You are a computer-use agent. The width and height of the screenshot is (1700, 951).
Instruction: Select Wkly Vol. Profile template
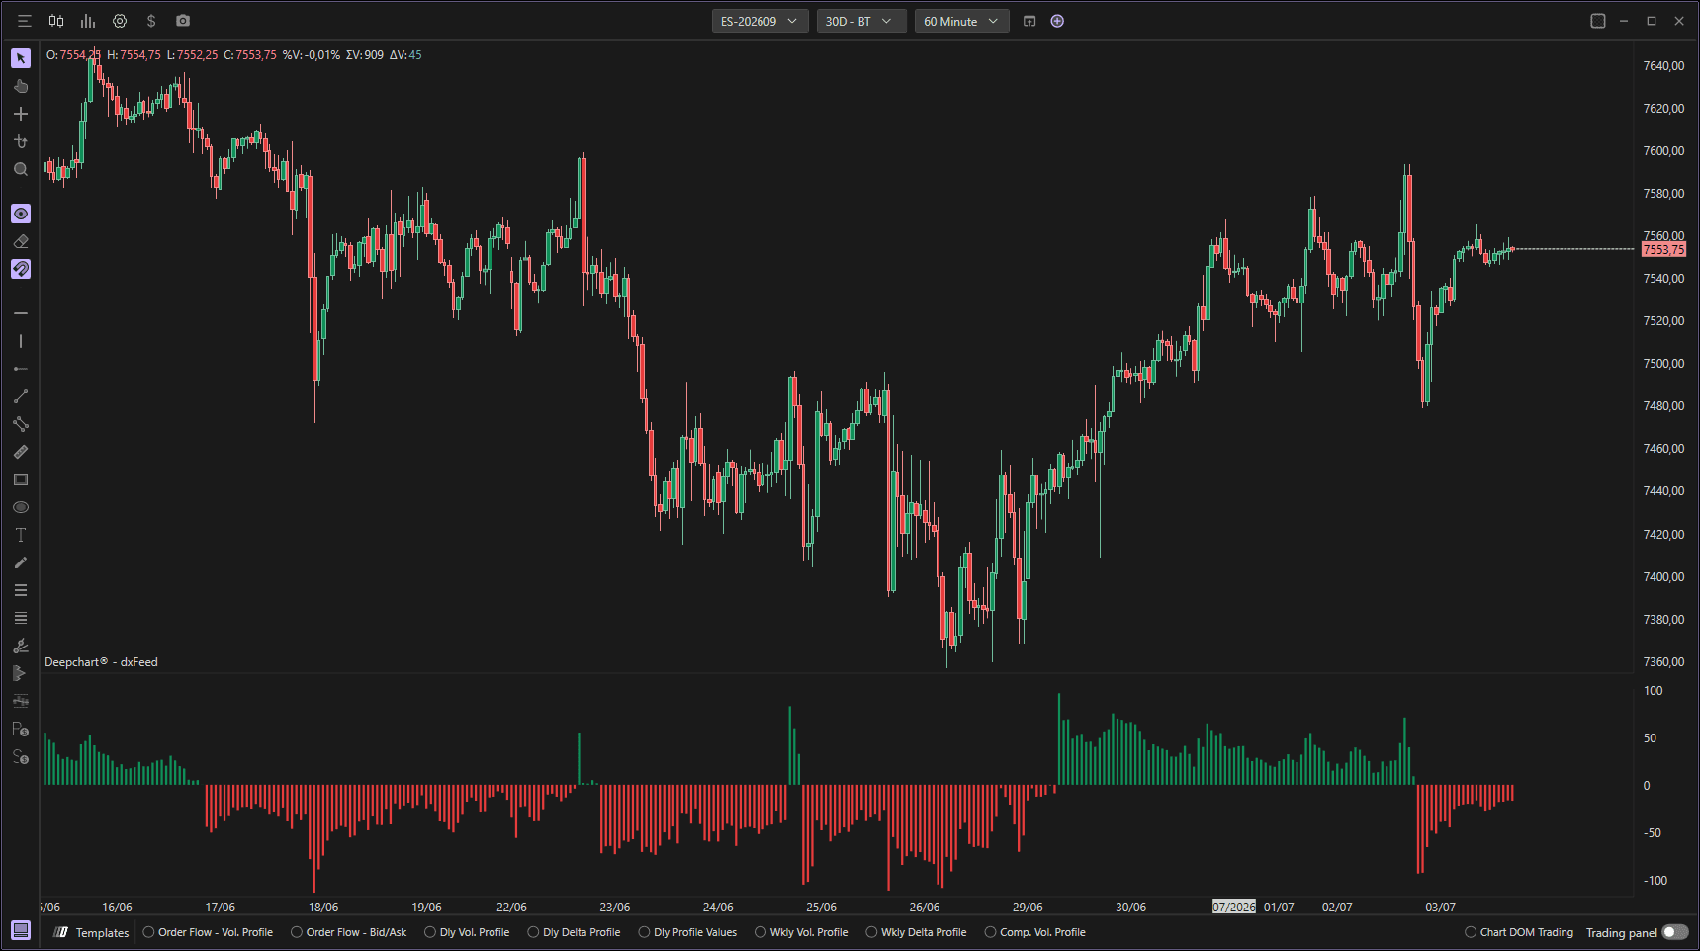point(801,932)
